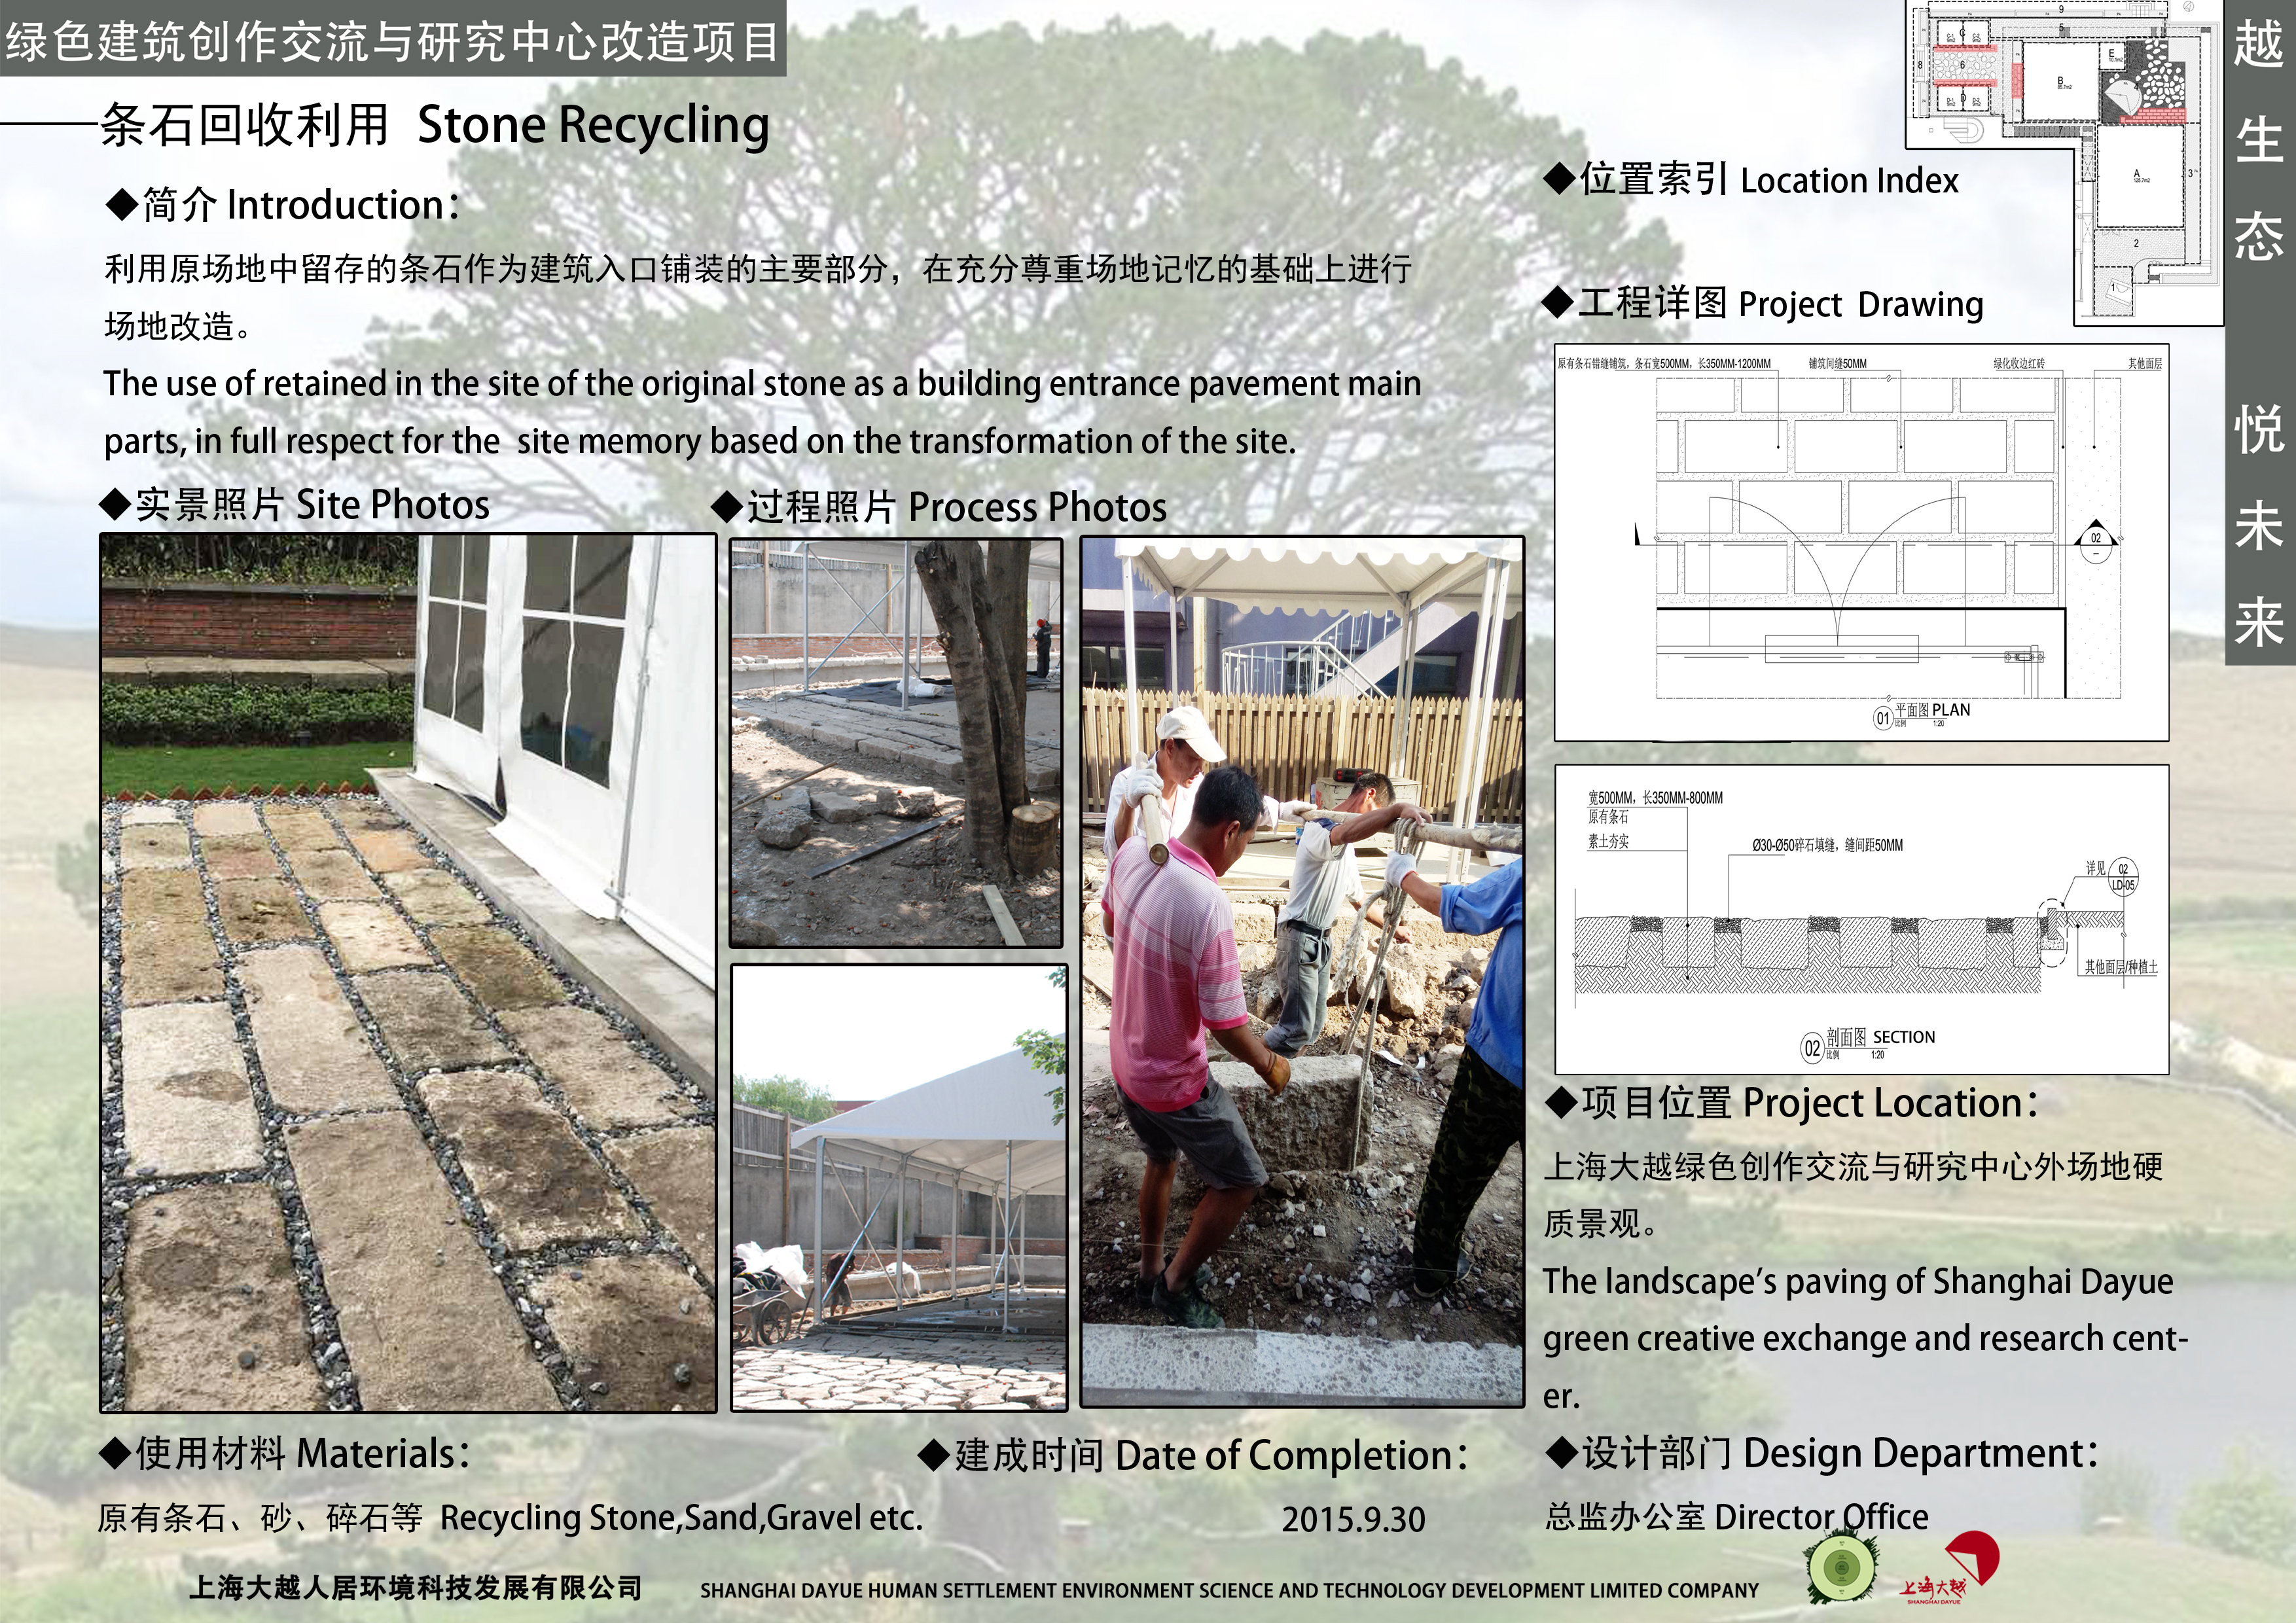Image resolution: width=2296 pixels, height=1623 pixels.
Task: Click the grey title banner 绿色建筑创作交流与研究中心改造项目
Action: pyautogui.click(x=393, y=38)
